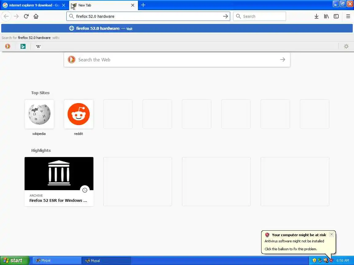Switch to internet explorer 9 download tab
Viewport: 354px width, 265px height.
click(x=34, y=5)
